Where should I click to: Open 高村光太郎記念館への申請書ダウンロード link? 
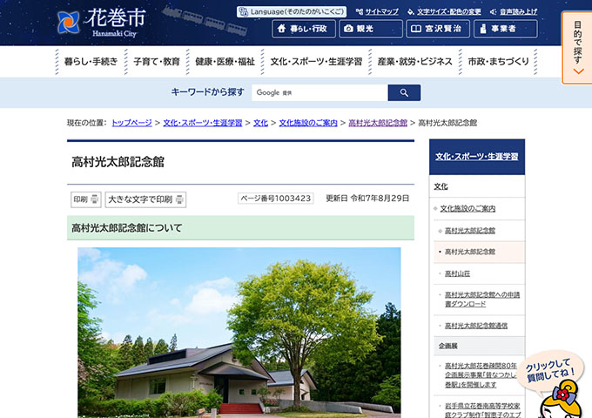[482, 299]
